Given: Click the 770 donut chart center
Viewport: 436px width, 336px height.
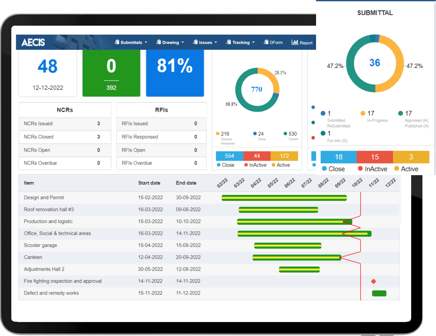Looking at the screenshot, I should (x=256, y=89).
